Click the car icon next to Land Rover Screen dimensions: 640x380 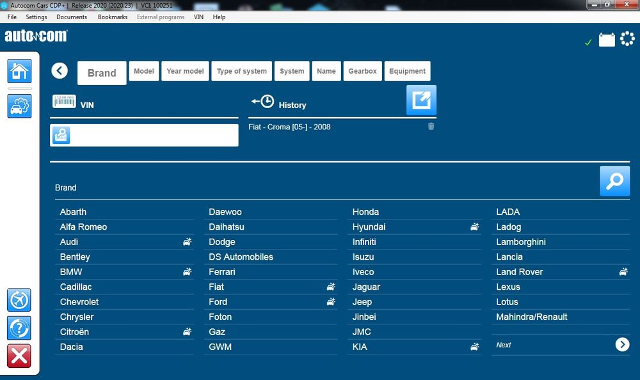[x=623, y=271]
